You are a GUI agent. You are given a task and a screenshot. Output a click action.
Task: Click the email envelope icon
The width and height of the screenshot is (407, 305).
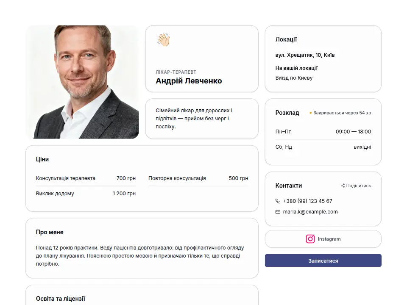[278, 212]
